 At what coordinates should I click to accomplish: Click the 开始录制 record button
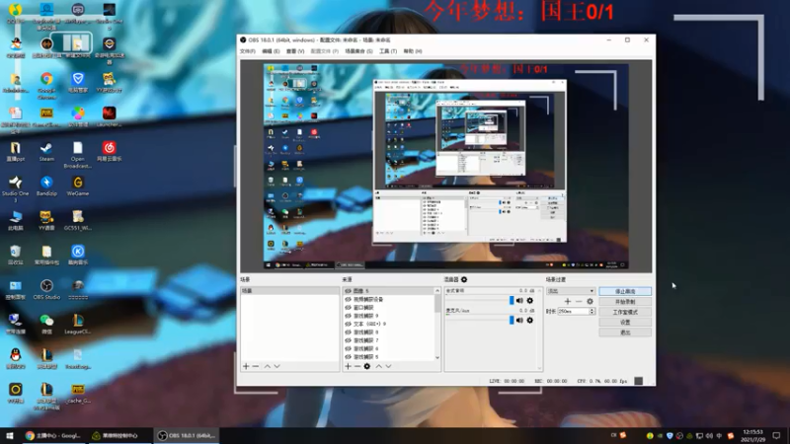pyautogui.click(x=625, y=302)
